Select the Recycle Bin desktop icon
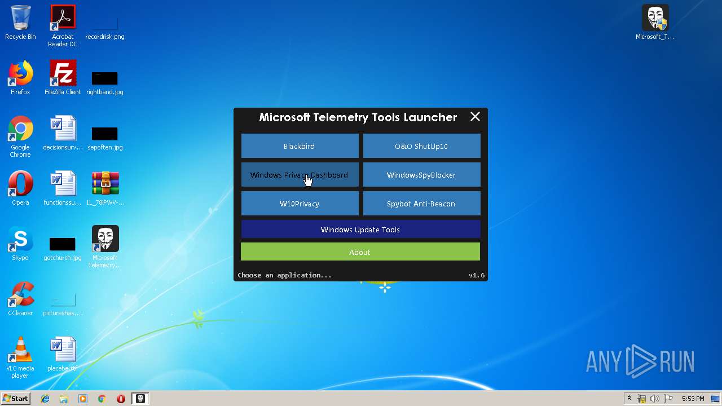 coord(20,23)
